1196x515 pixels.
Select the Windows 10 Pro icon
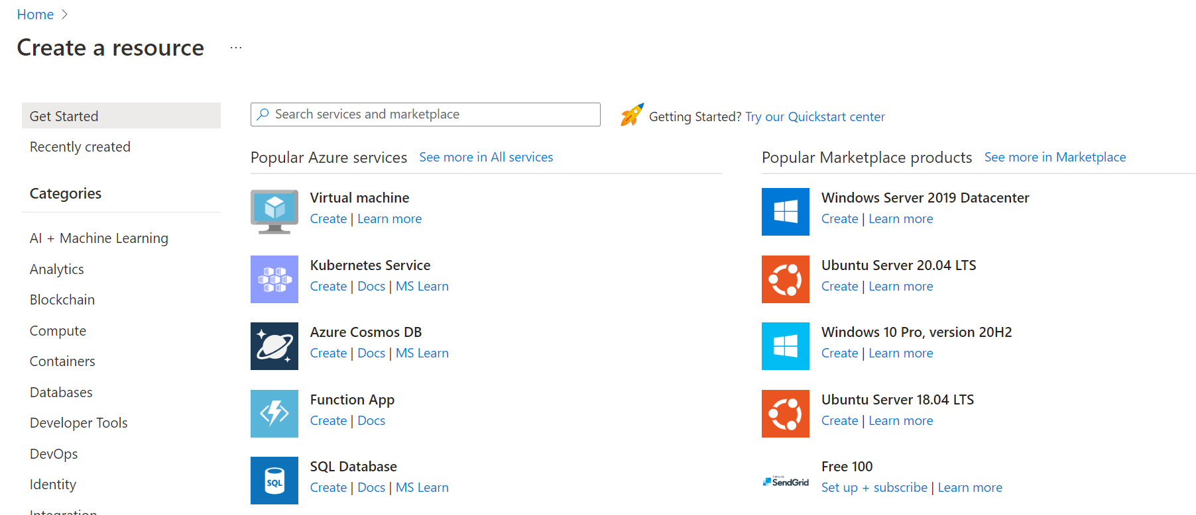(x=786, y=346)
